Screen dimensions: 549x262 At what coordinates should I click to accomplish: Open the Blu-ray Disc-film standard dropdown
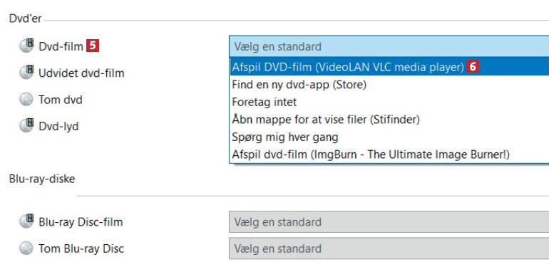click(x=389, y=221)
